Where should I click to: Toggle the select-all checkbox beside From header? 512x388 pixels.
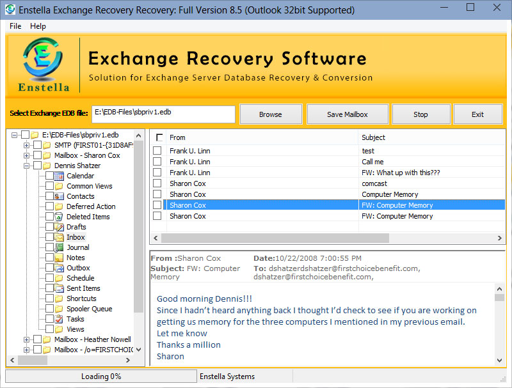click(159, 137)
